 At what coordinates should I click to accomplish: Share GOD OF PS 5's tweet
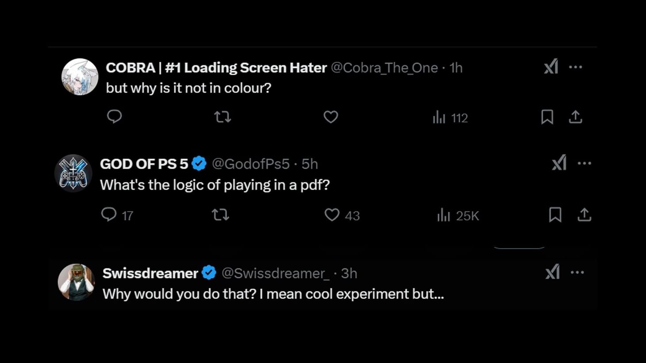[x=584, y=215]
